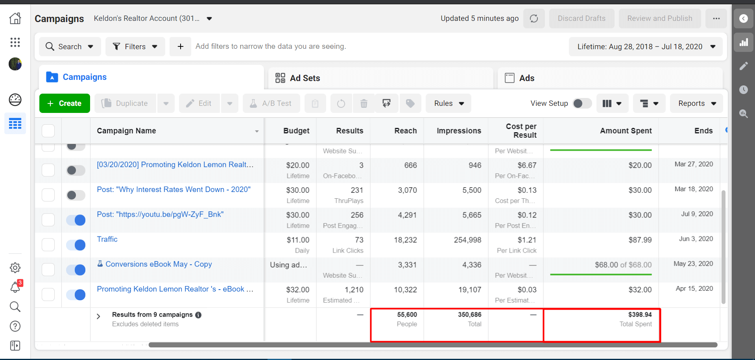755x360 pixels.
Task: Open the Filters dropdown
Action: click(135, 46)
